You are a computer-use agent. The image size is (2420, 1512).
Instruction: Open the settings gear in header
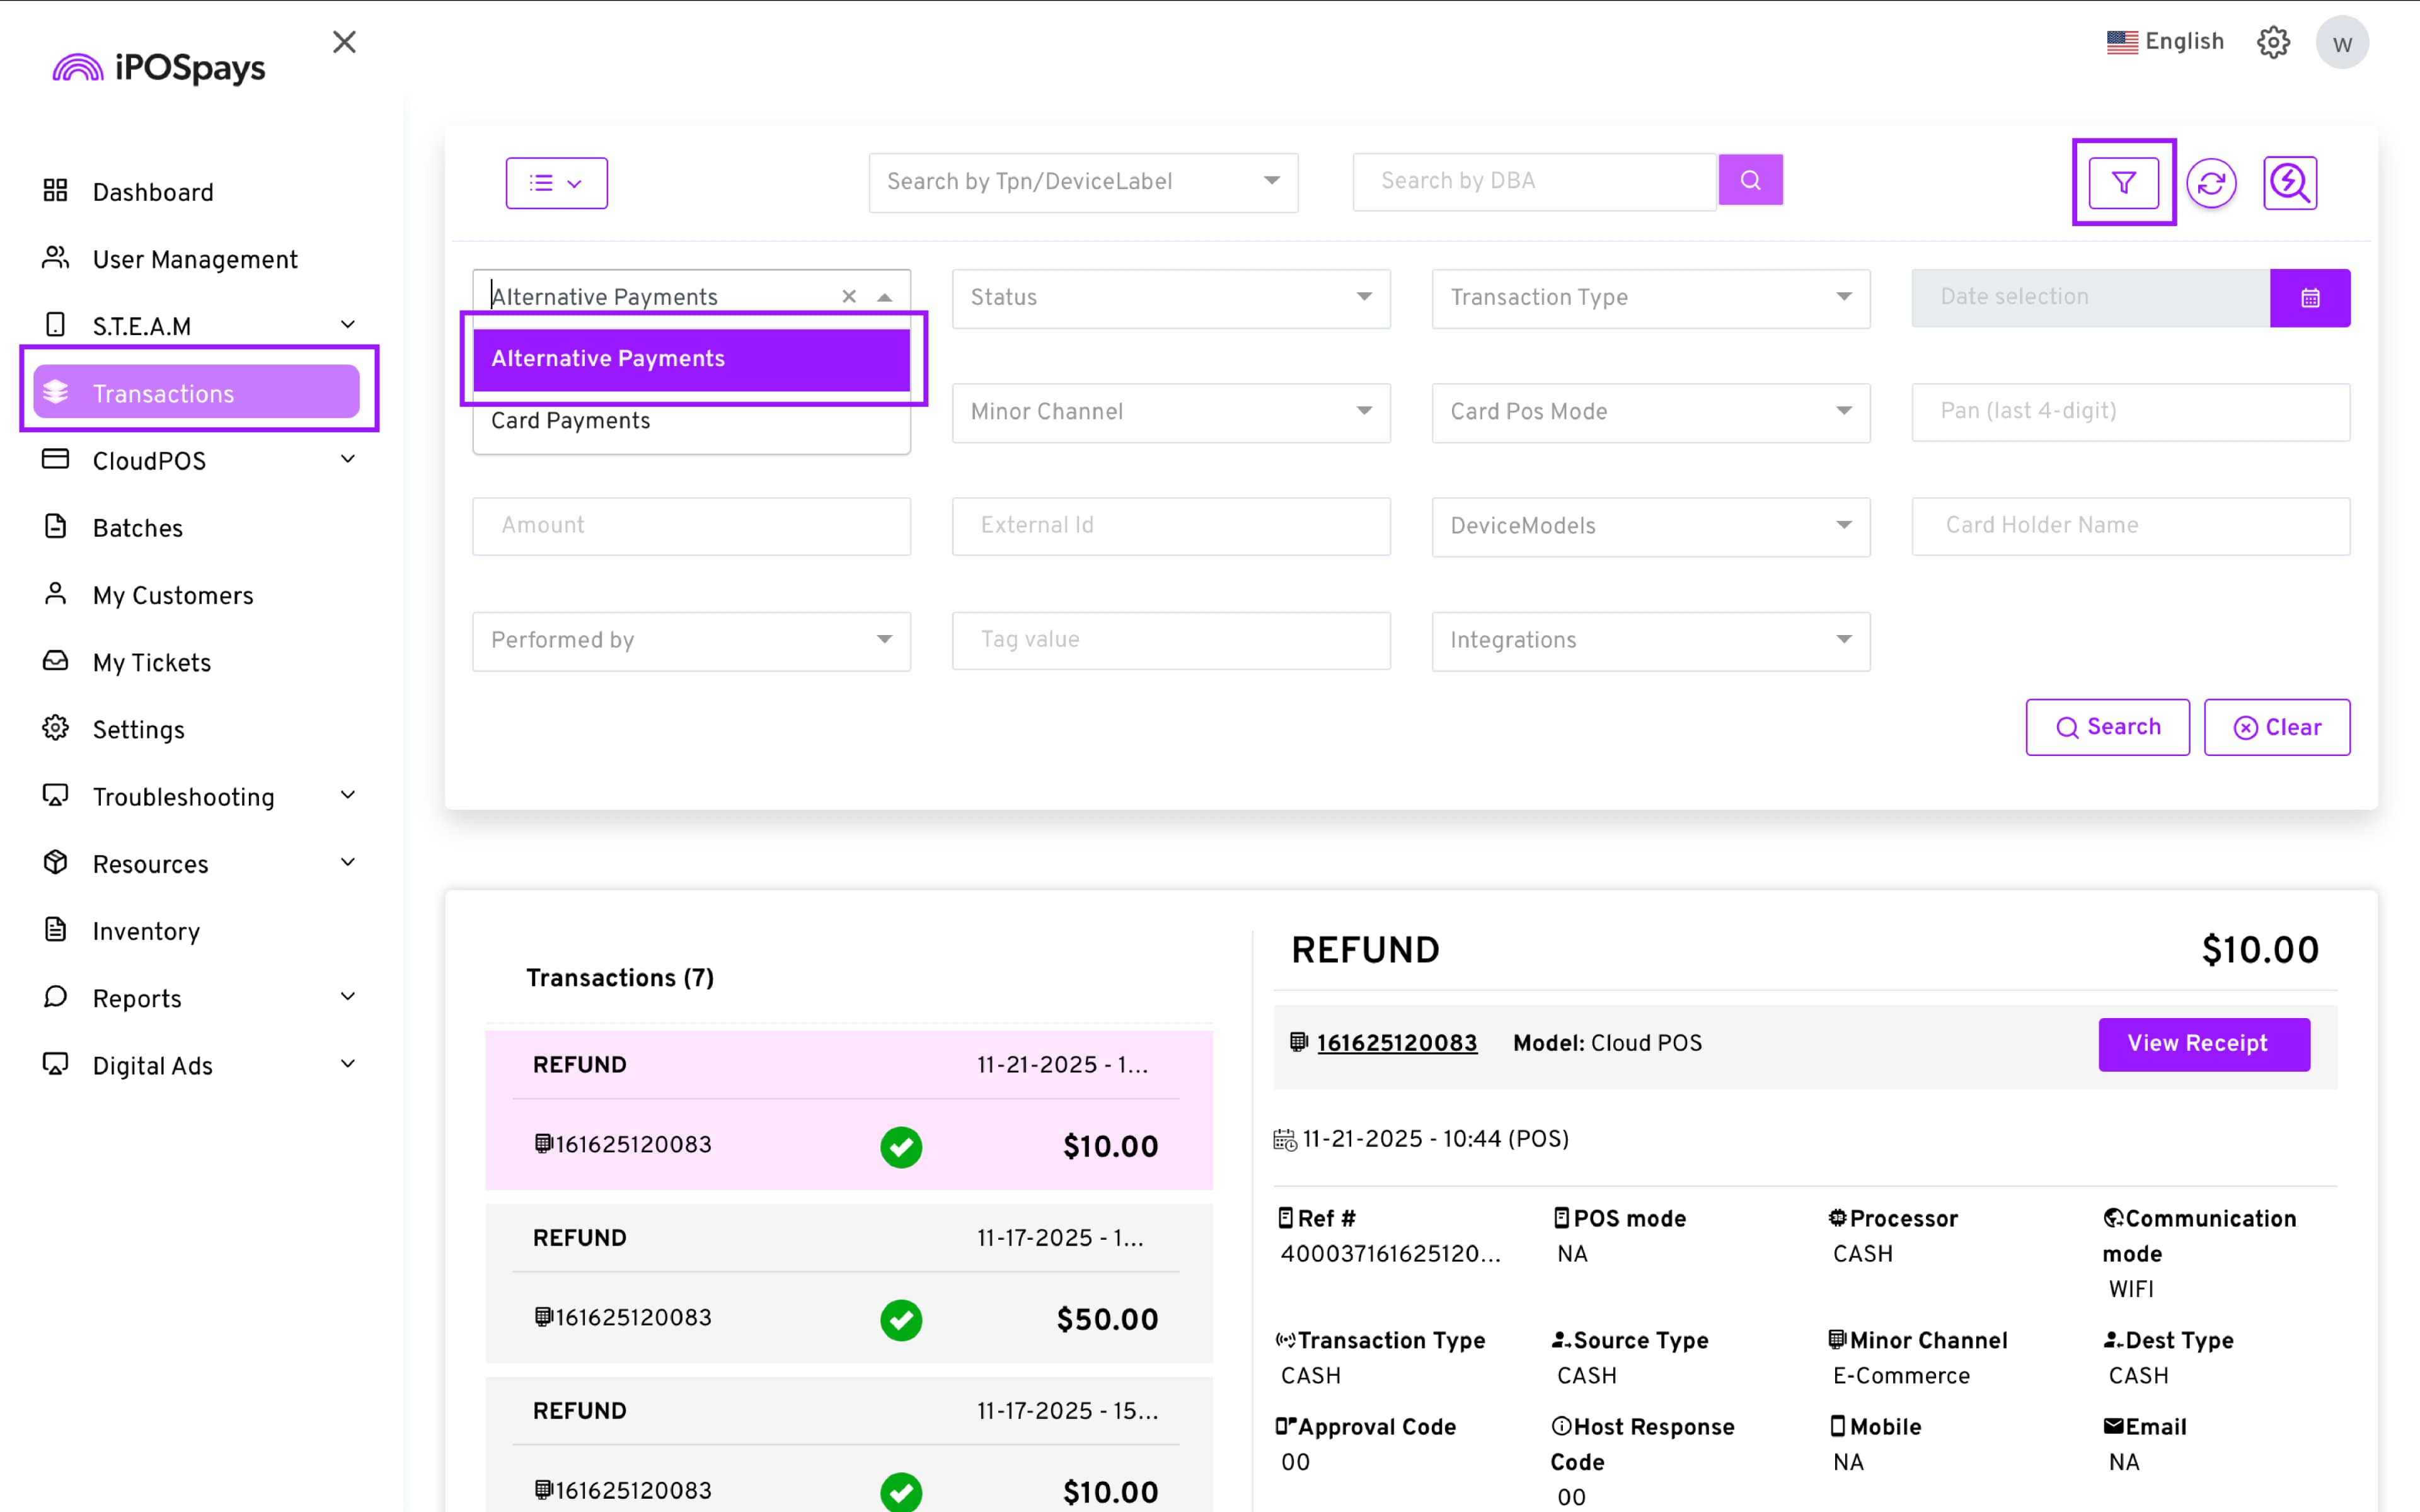(2273, 42)
